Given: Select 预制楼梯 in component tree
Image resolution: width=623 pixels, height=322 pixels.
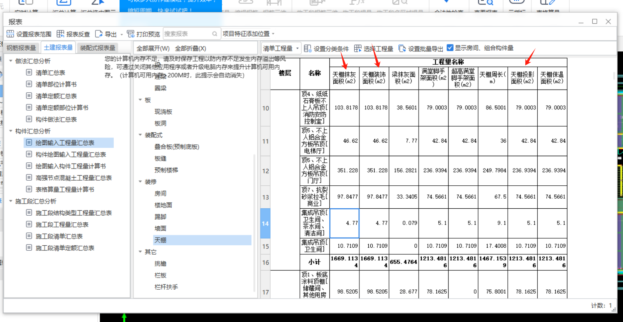Looking at the screenshot, I should [166, 170].
